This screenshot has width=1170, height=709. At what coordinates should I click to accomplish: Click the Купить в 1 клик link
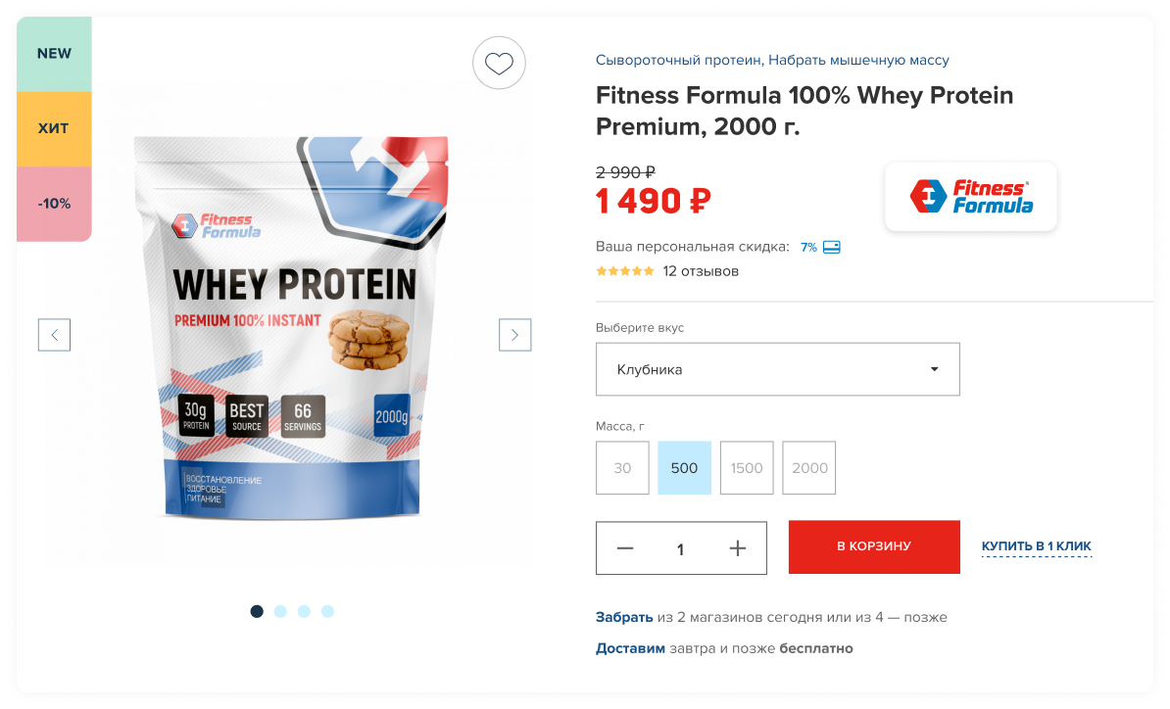(1037, 546)
